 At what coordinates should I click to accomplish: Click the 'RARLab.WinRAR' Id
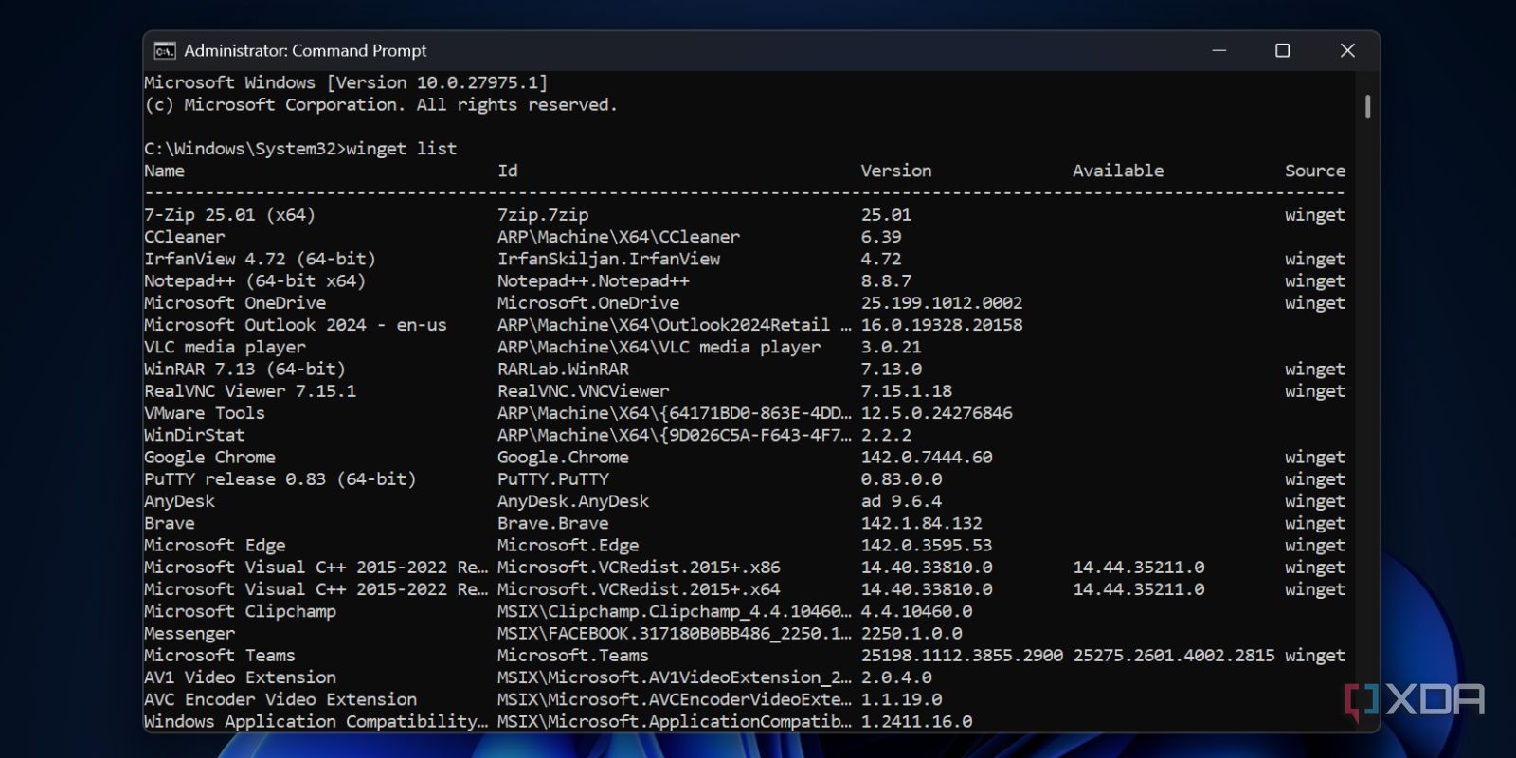coord(563,369)
